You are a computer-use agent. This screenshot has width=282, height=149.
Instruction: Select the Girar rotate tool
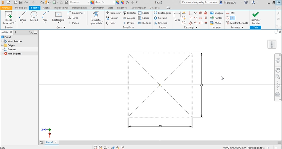click(x=111, y=23)
